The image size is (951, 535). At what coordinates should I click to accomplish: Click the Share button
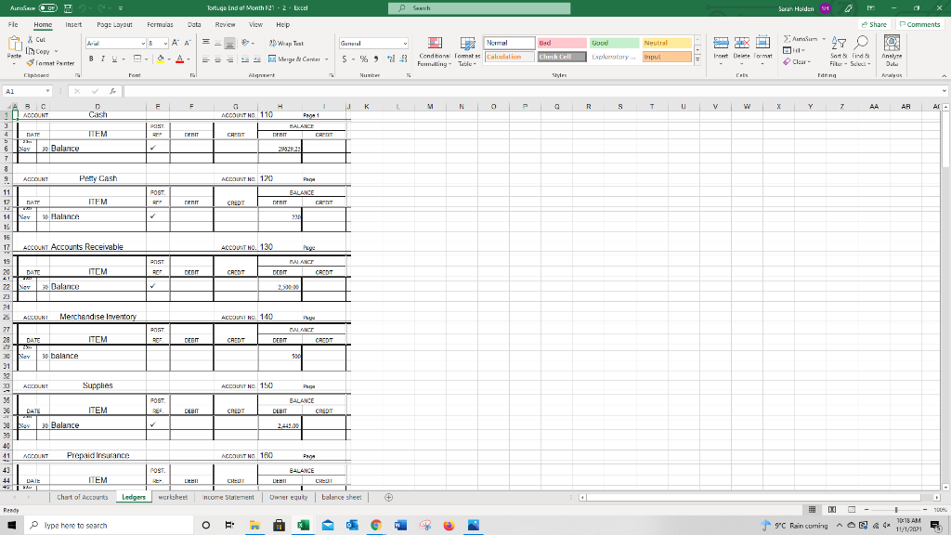pos(877,24)
